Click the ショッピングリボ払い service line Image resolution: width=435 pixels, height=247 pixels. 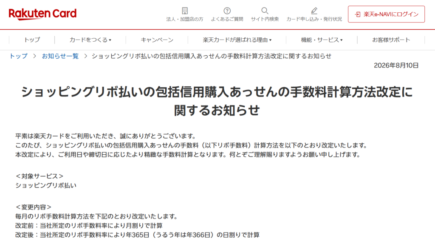(x=46, y=185)
